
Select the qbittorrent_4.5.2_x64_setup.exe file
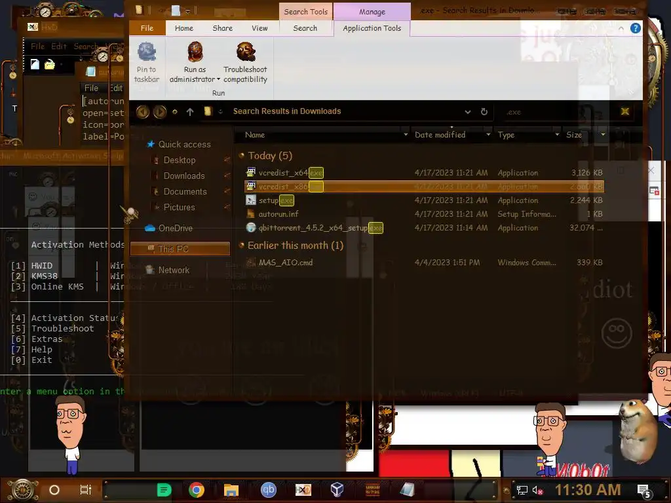coord(320,228)
